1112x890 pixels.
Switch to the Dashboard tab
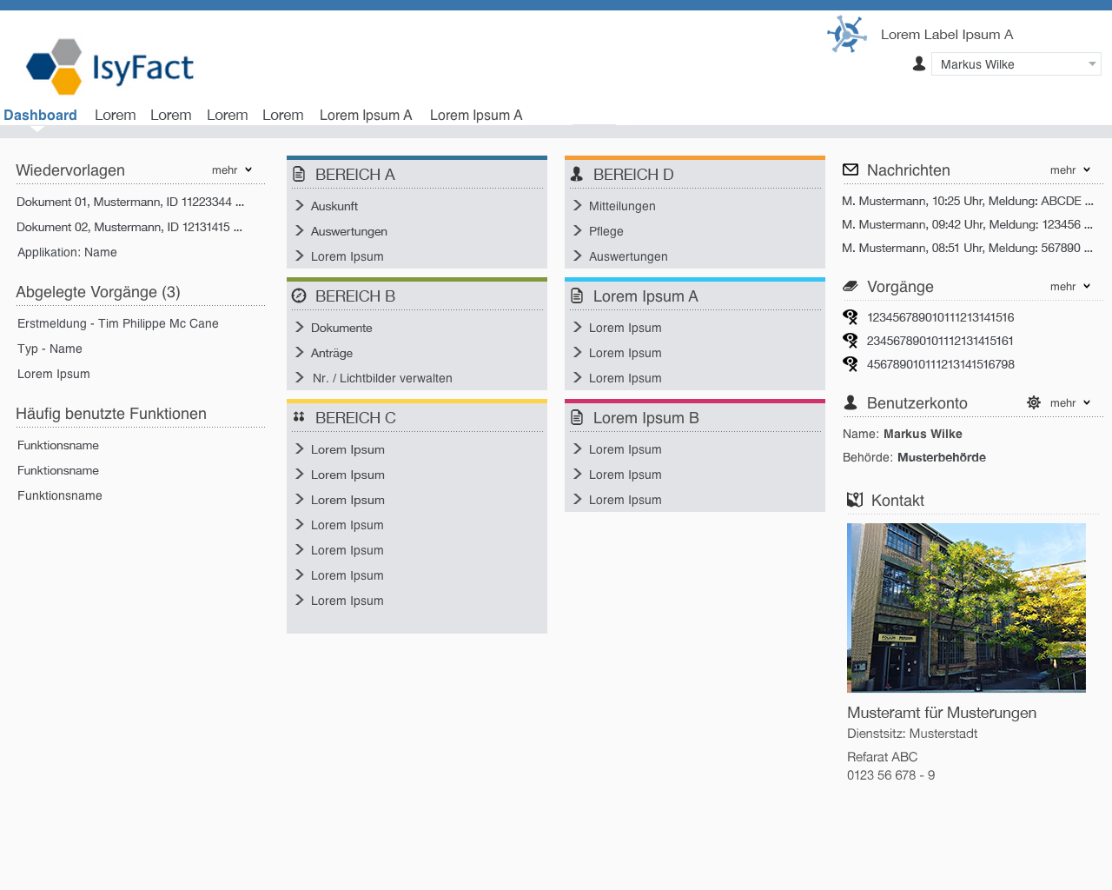40,115
